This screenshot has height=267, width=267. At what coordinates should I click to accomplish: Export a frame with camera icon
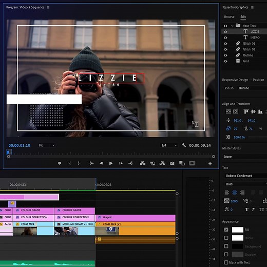click(172, 163)
